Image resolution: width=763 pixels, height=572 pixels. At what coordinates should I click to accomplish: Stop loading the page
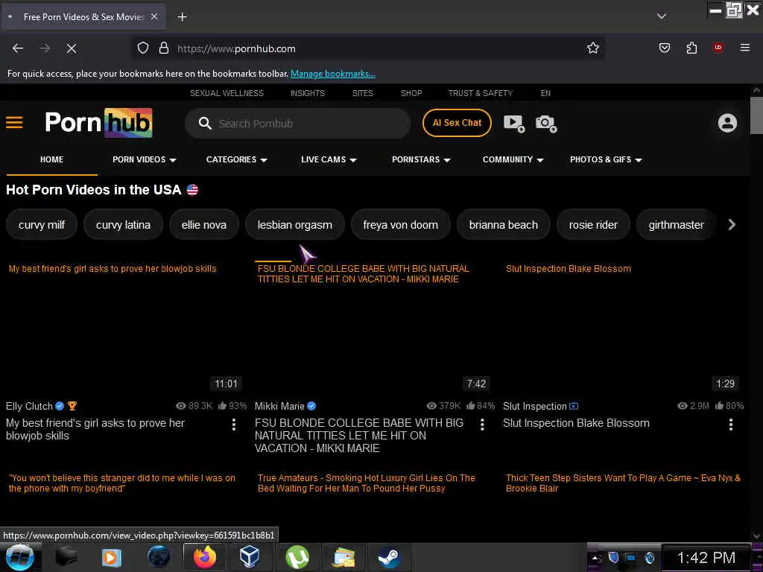coord(71,48)
